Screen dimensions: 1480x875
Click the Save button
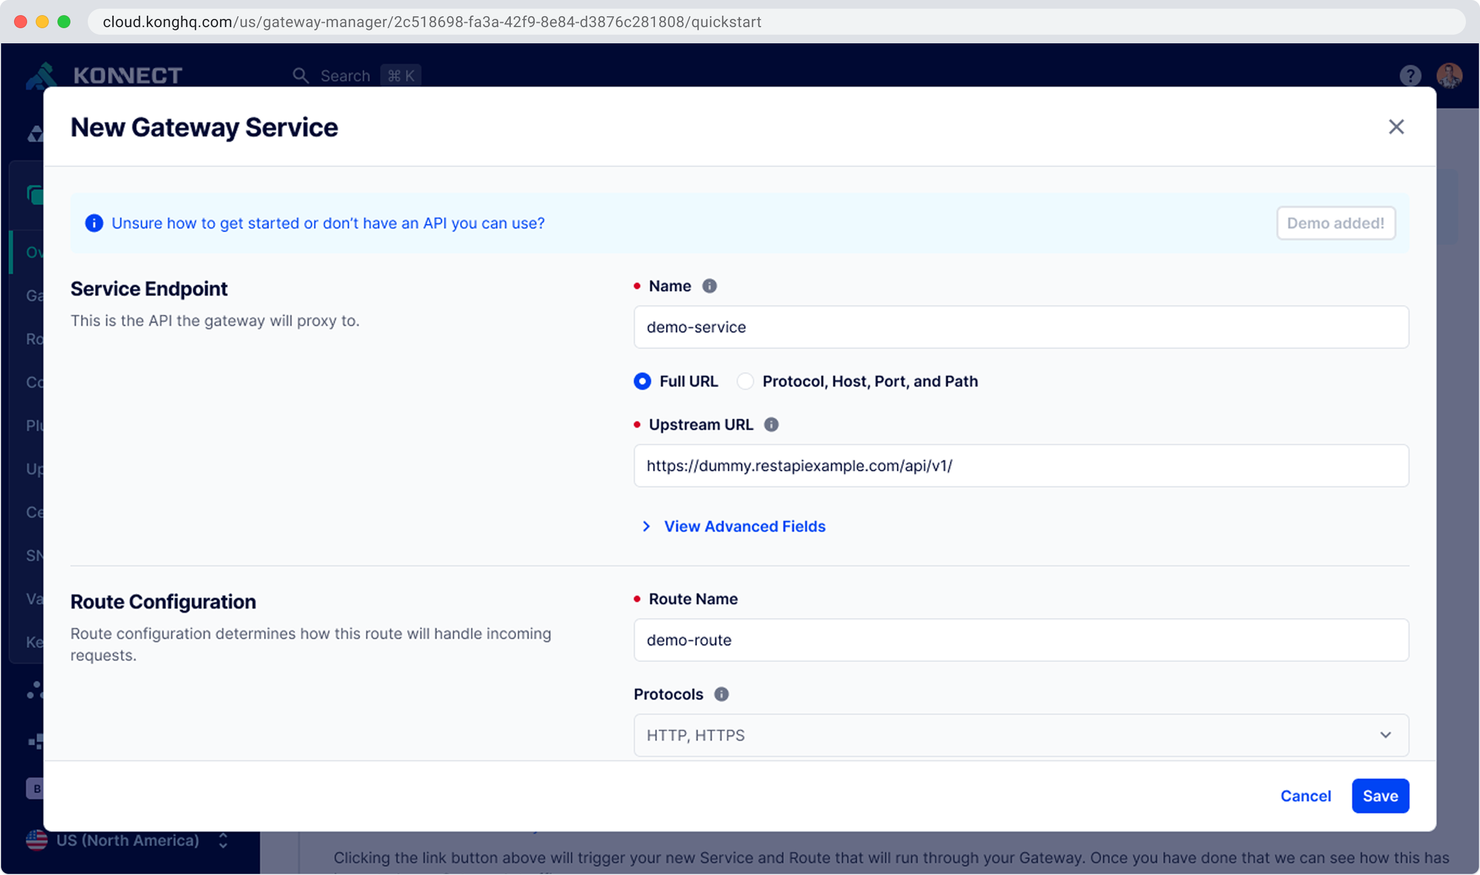point(1380,796)
